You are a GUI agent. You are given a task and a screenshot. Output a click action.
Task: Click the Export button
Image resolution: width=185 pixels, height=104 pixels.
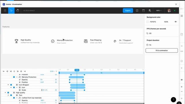[x=128, y=10]
